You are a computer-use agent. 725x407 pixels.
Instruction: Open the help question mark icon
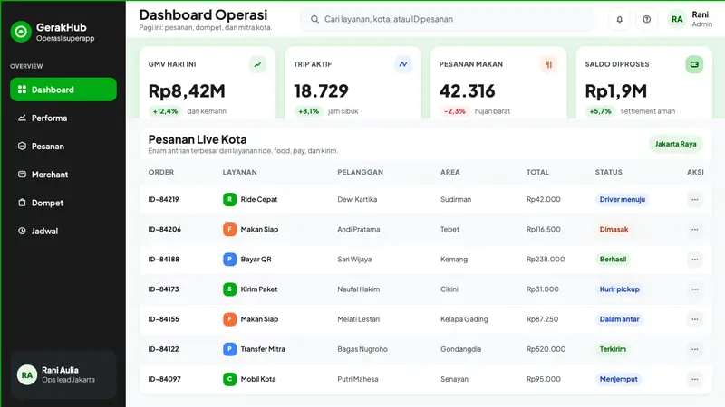[x=646, y=19]
